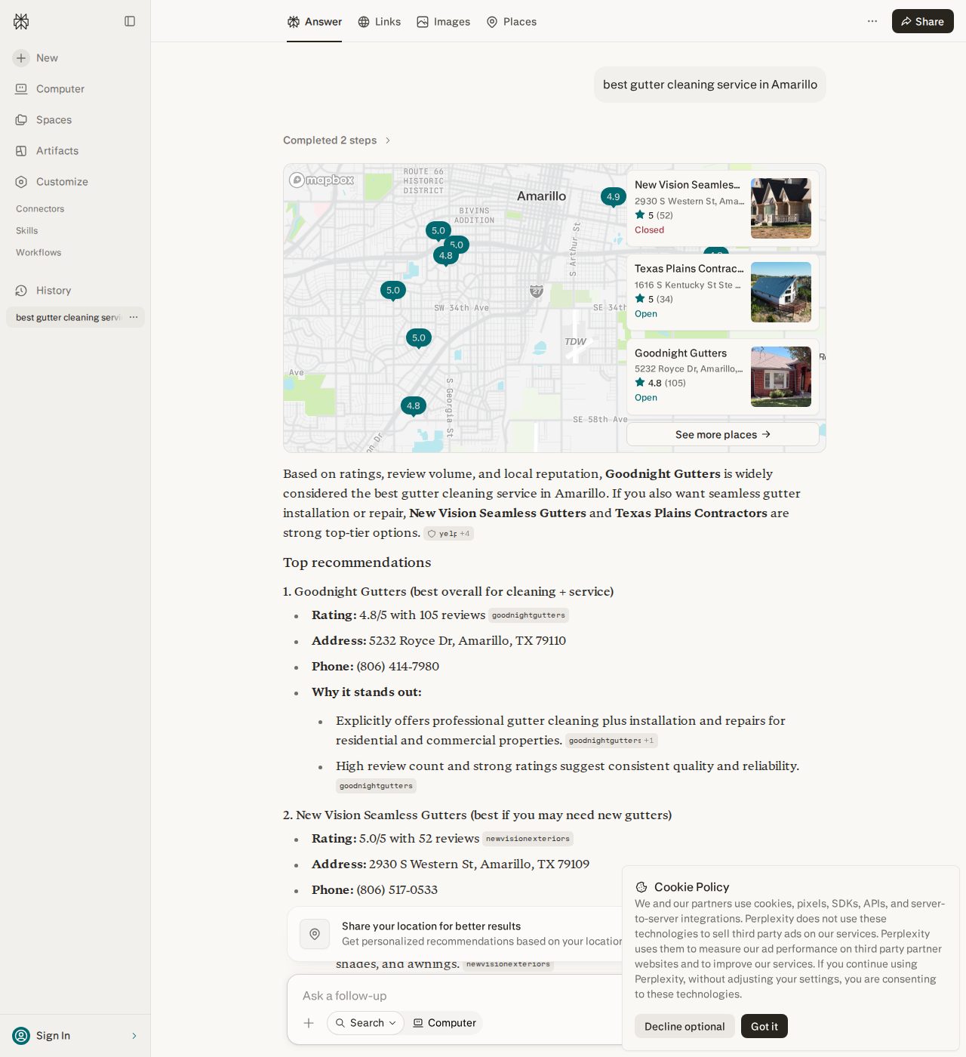Click the plus attach icon in the follow-up box
The image size is (966, 1057).
(309, 1023)
